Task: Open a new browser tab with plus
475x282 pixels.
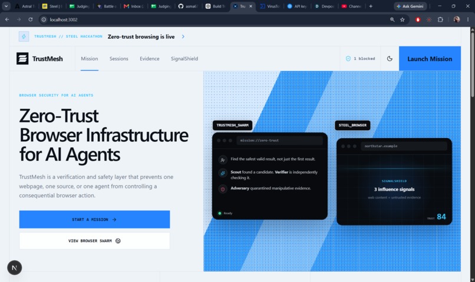Action: (371, 6)
